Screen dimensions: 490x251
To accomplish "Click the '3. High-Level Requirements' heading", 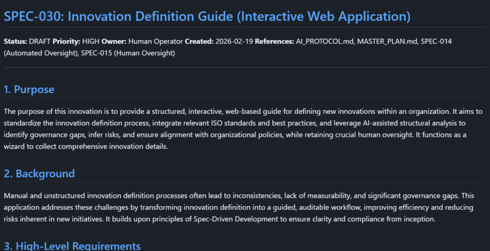I will (72, 246).
